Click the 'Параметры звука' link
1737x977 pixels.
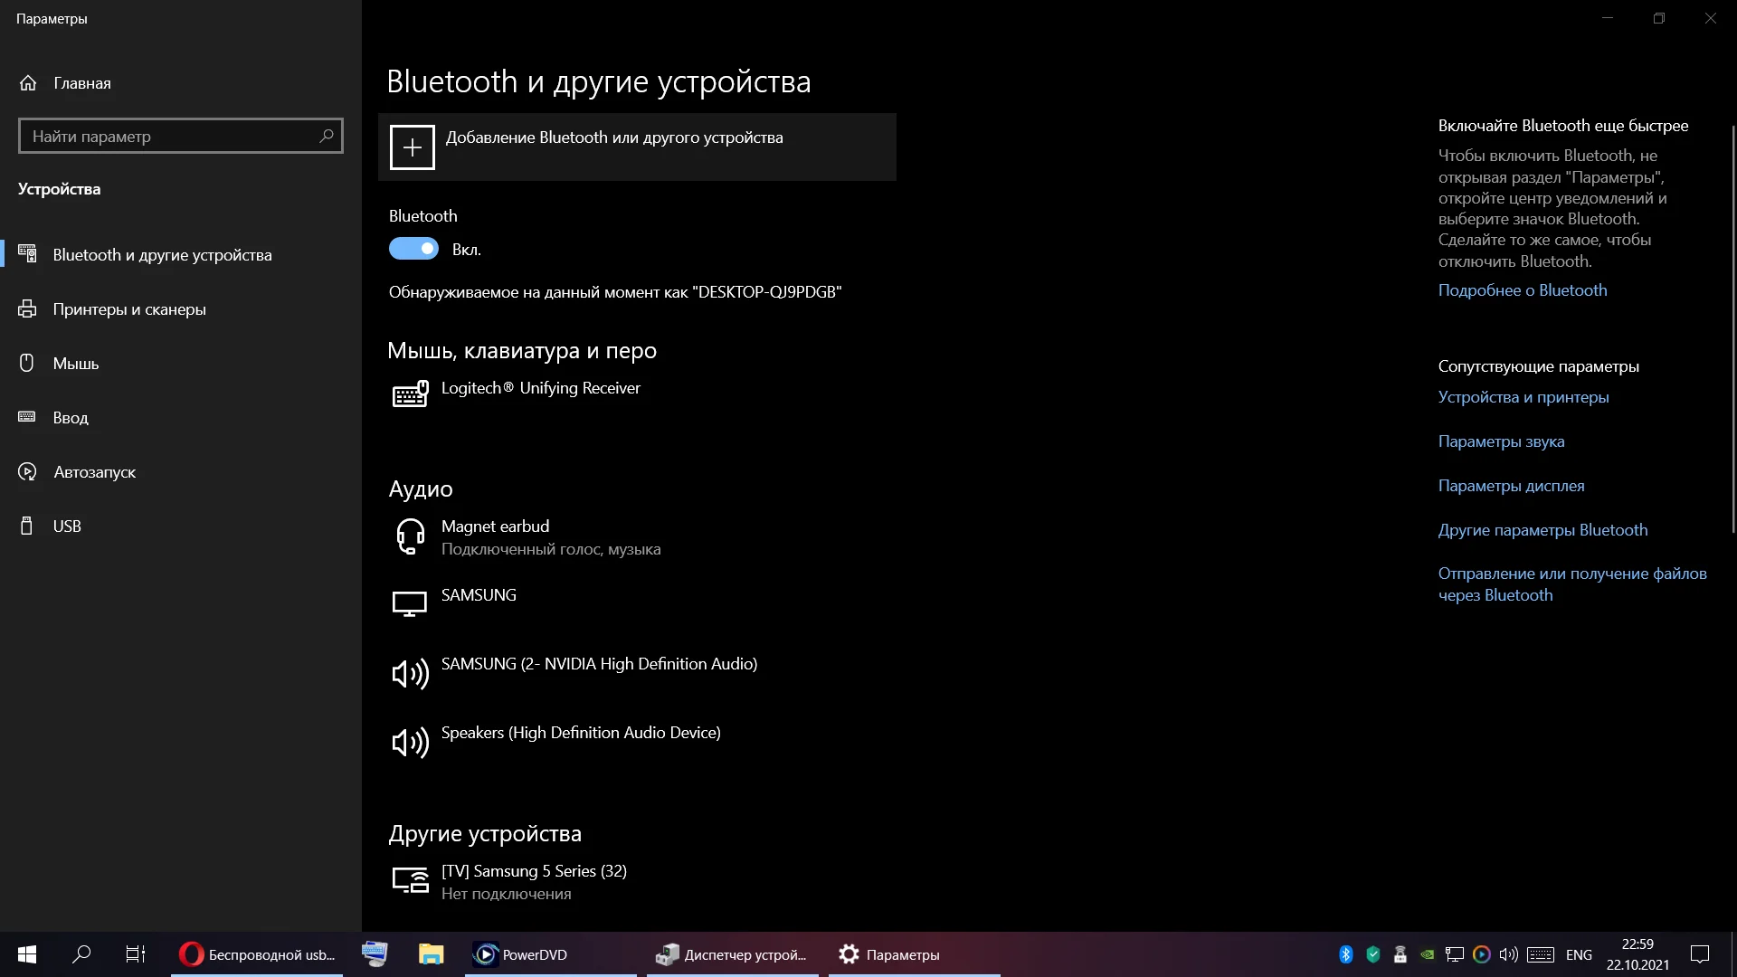click(x=1501, y=441)
